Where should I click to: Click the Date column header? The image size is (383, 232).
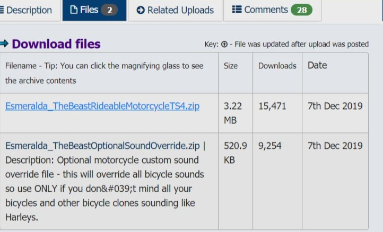pyautogui.click(x=317, y=65)
